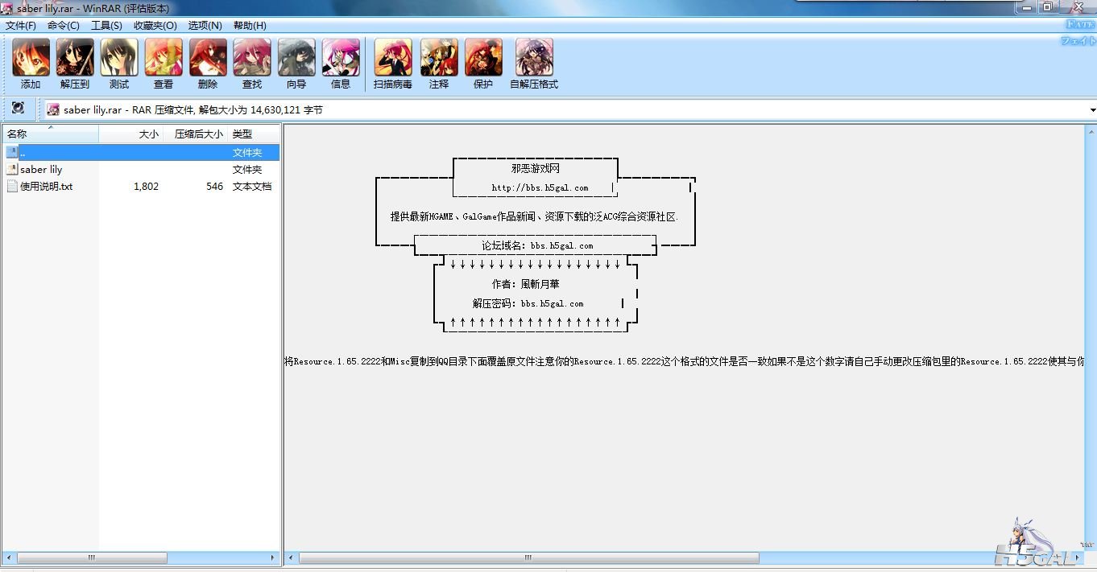
Task: Expand the address bar dropdown arrow
Action: click(x=1092, y=109)
